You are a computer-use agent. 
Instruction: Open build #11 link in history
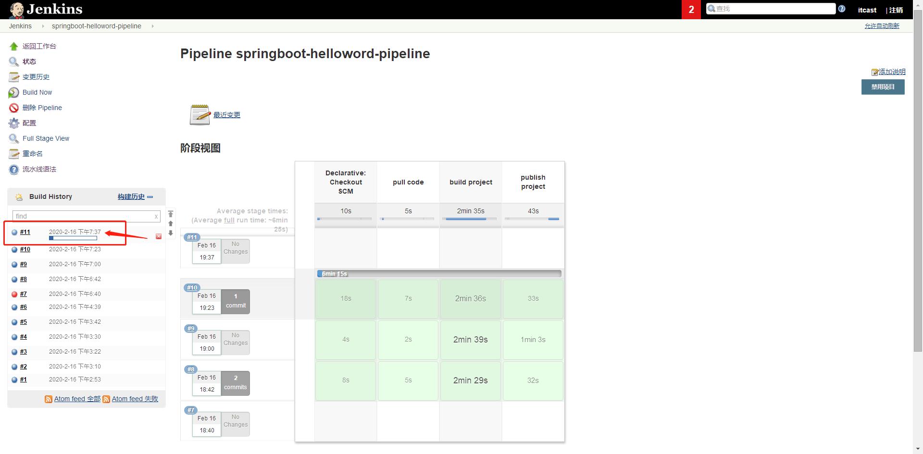tap(25, 232)
